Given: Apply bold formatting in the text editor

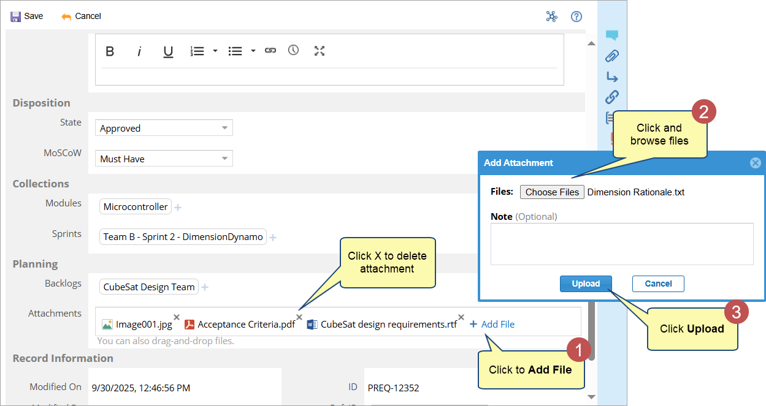Looking at the screenshot, I should (110, 51).
